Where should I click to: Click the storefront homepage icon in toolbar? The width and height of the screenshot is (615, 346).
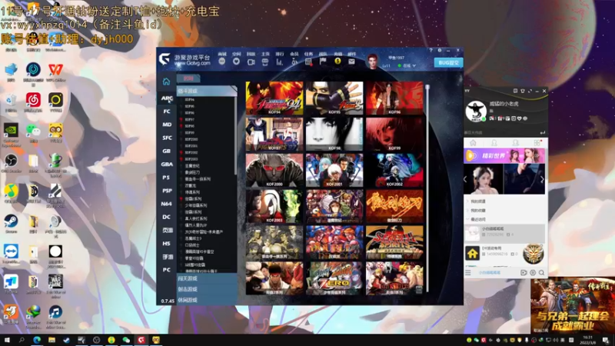coord(265,62)
